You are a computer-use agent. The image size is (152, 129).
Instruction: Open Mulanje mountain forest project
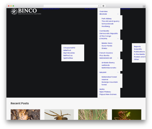(x=110, y=83)
